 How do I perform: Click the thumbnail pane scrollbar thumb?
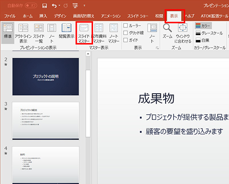tap(88, 104)
